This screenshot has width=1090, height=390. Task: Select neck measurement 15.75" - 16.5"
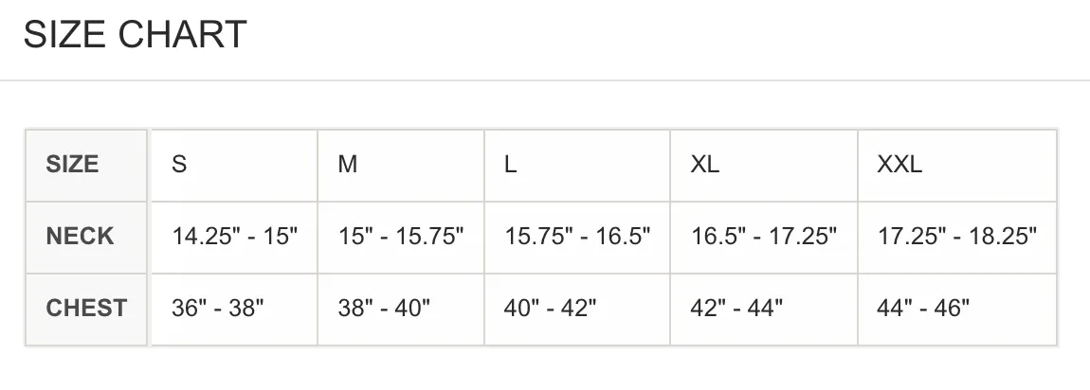(577, 238)
